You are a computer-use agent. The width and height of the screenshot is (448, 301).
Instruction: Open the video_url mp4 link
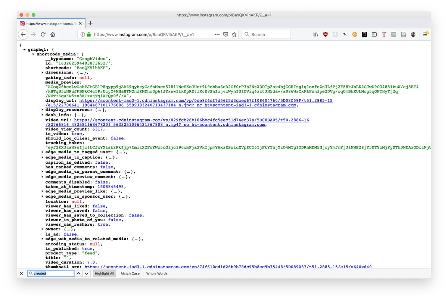(187, 120)
